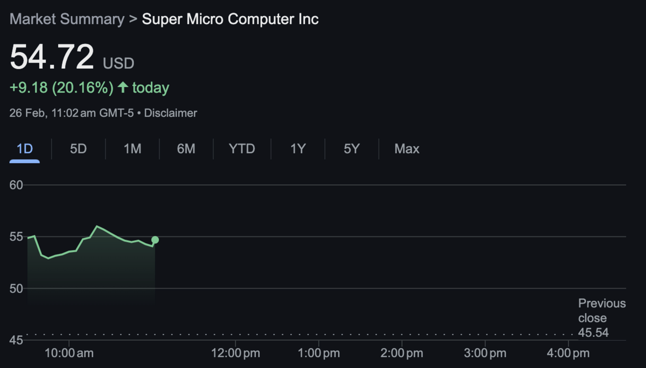Select the YTD chart range
Viewport: 646px width, 368px height.
point(242,149)
